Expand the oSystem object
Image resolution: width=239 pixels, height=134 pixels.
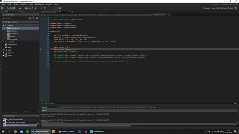[x=3, y=53]
